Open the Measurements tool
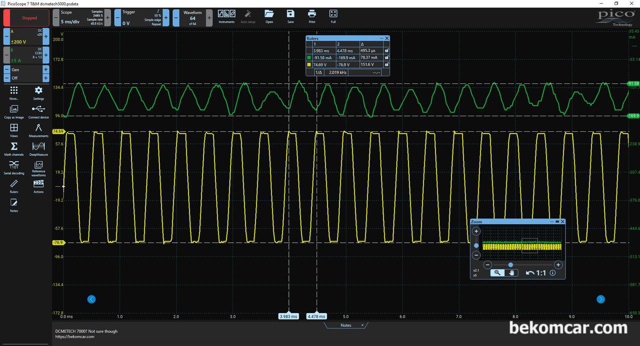Image resolution: width=640 pixels, height=346 pixels. tap(38, 130)
